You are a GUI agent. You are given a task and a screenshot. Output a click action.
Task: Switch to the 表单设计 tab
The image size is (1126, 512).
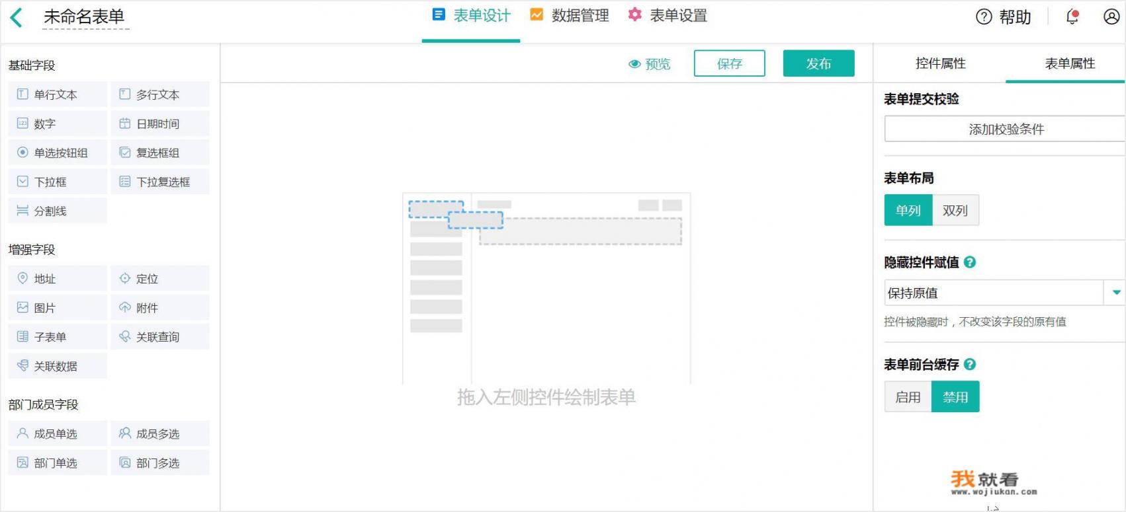[x=471, y=16]
